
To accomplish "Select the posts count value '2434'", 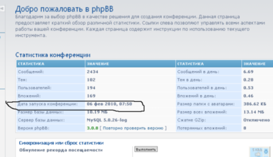I will coord(92,72).
